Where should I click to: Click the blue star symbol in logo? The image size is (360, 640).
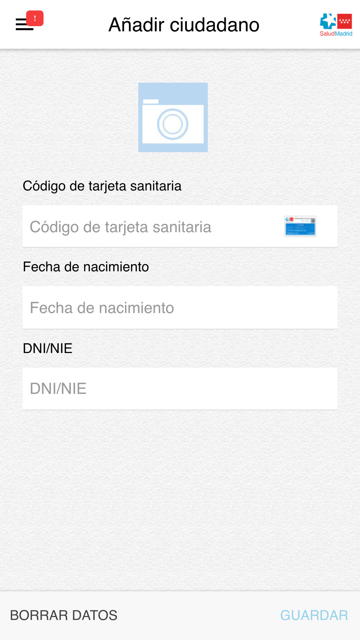(328, 21)
